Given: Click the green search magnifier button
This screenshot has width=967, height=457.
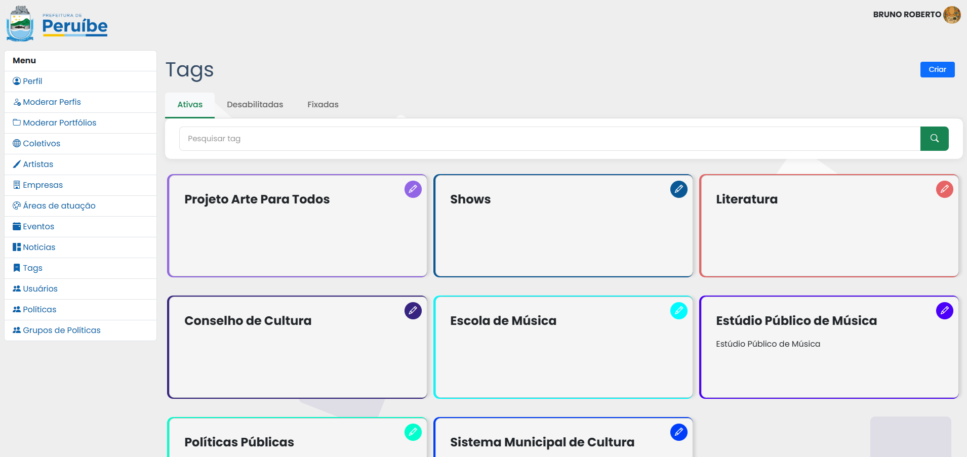Looking at the screenshot, I should [x=935, y=139].
